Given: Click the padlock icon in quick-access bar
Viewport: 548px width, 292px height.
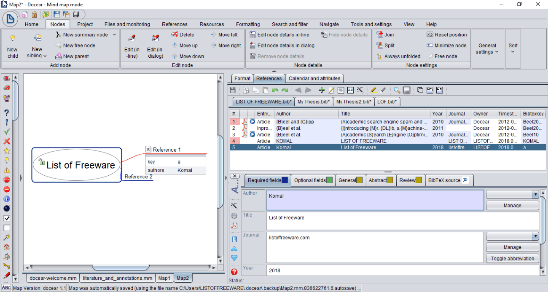Looking at the screenshot, I should 35,14.
